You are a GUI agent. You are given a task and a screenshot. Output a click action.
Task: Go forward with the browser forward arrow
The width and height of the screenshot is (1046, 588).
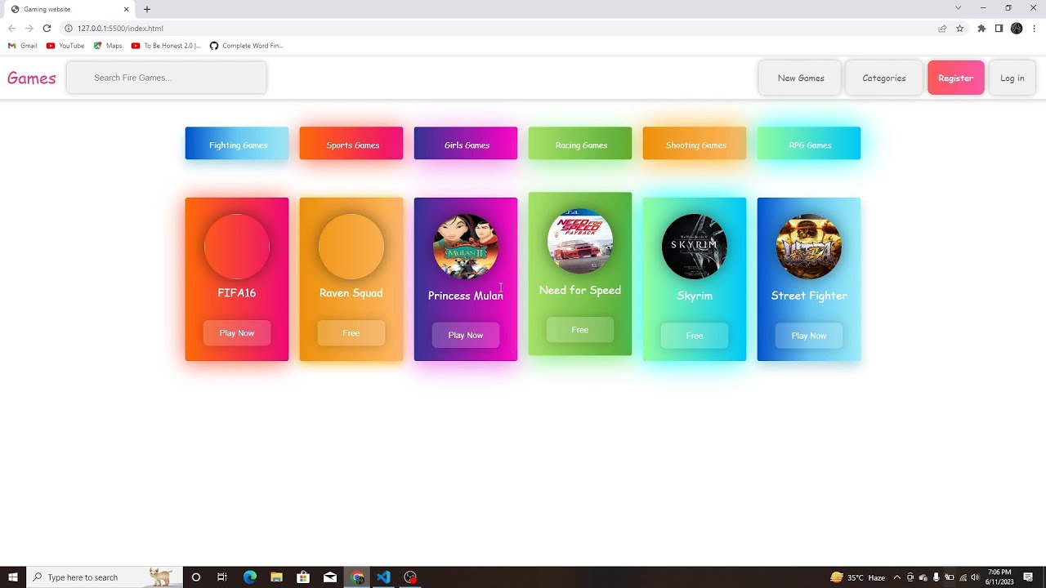(x=29, y=28)
